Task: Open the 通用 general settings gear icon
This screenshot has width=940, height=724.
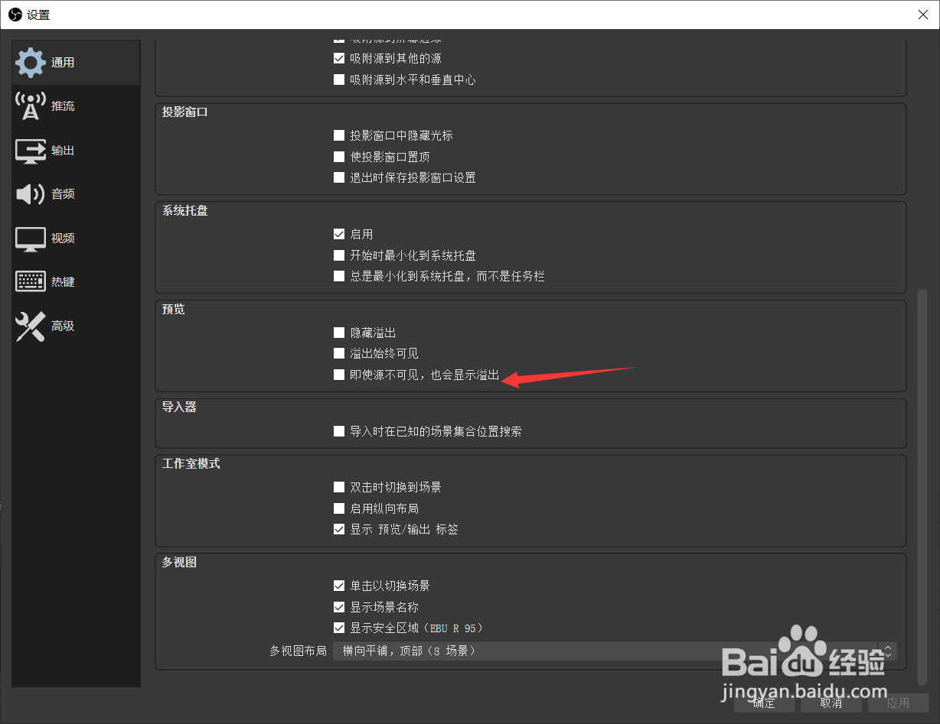Action: 31,63
